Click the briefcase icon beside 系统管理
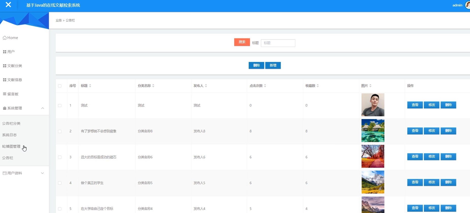Image resolution: width=470 pixels, height=213 pixels. 5,108
